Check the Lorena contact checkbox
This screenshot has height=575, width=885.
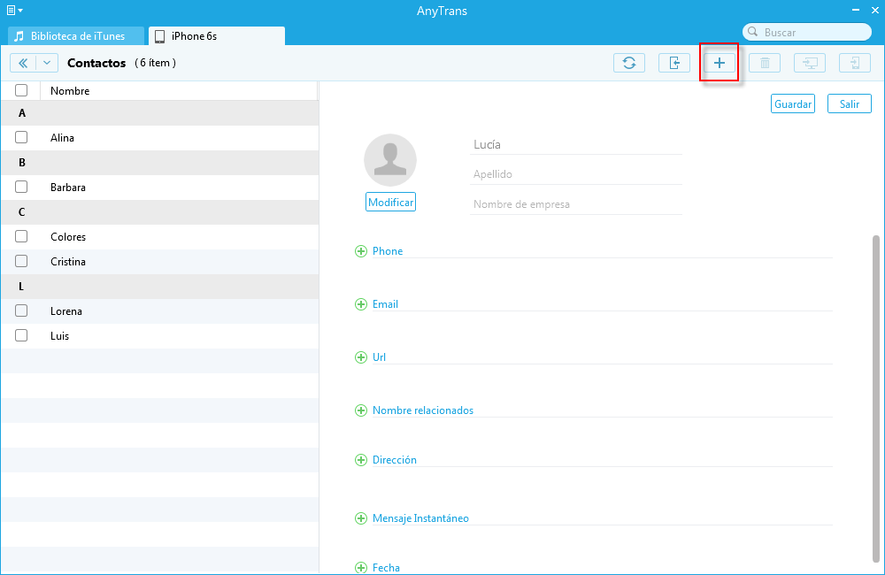(x=21, y=310)
